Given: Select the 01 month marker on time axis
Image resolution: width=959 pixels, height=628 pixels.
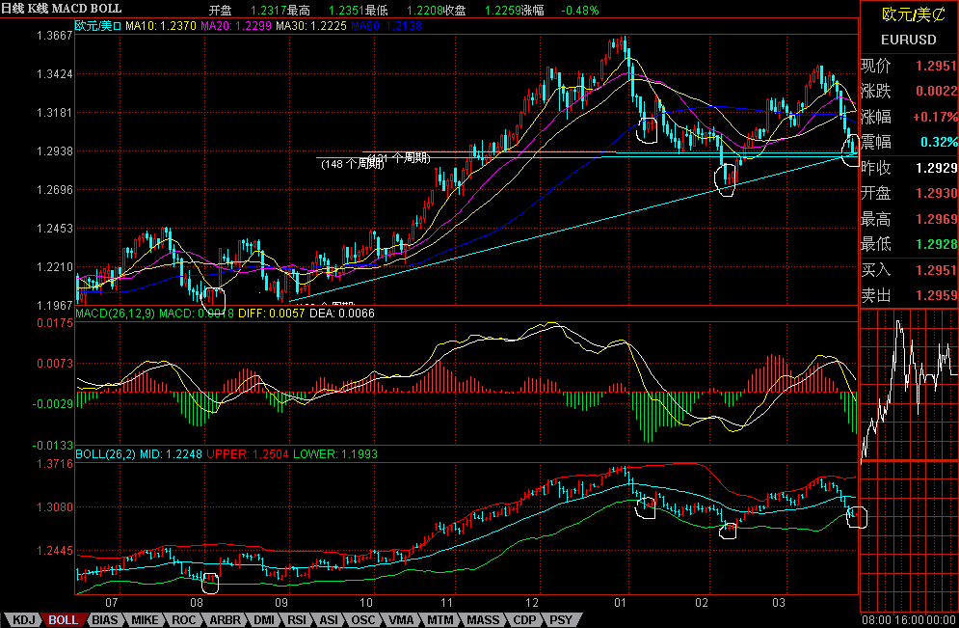Looking at the screenshot, I should (x=620, y=602).
